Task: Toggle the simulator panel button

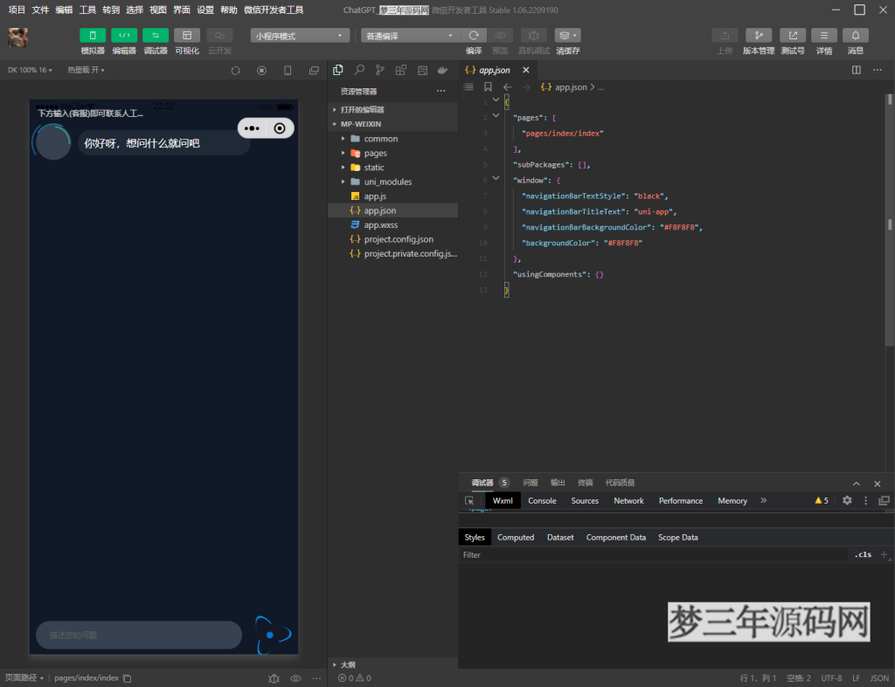Action: (x=93, y=36)
